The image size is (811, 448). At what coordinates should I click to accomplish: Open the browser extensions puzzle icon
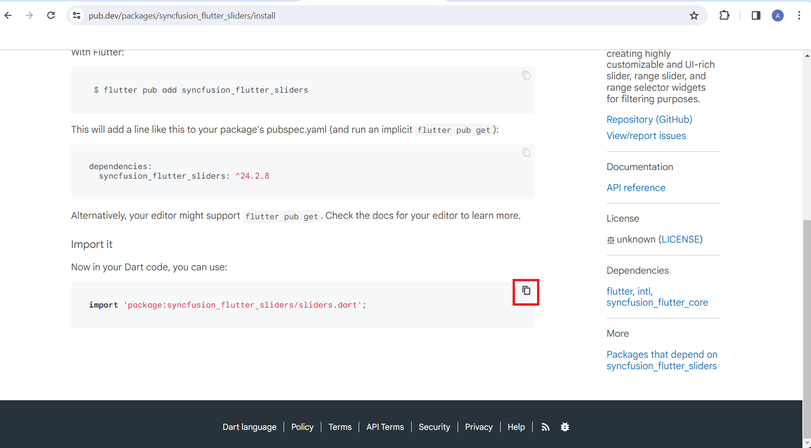coord(724,15)
